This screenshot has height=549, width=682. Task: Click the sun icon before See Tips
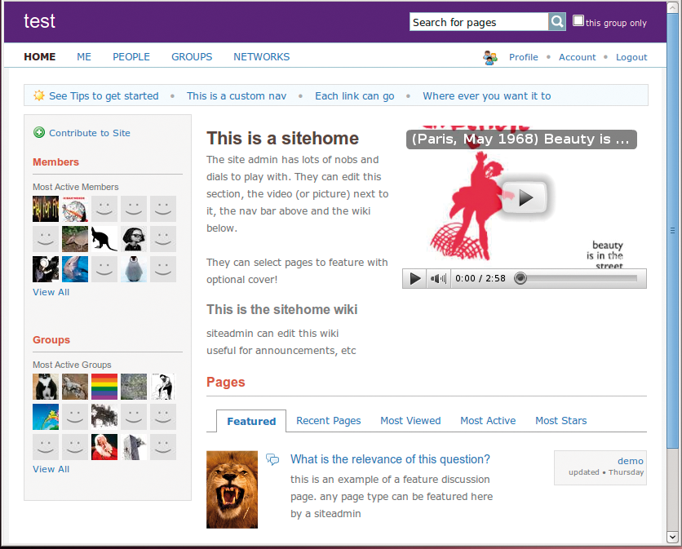coord(39,95)
